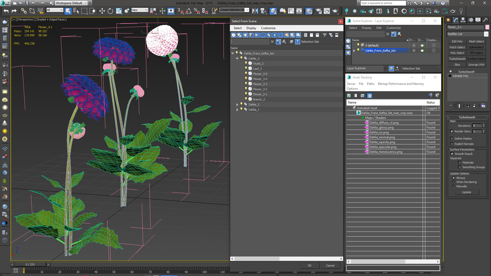Click the Unwrap UVW modifier button

(476, 65)
